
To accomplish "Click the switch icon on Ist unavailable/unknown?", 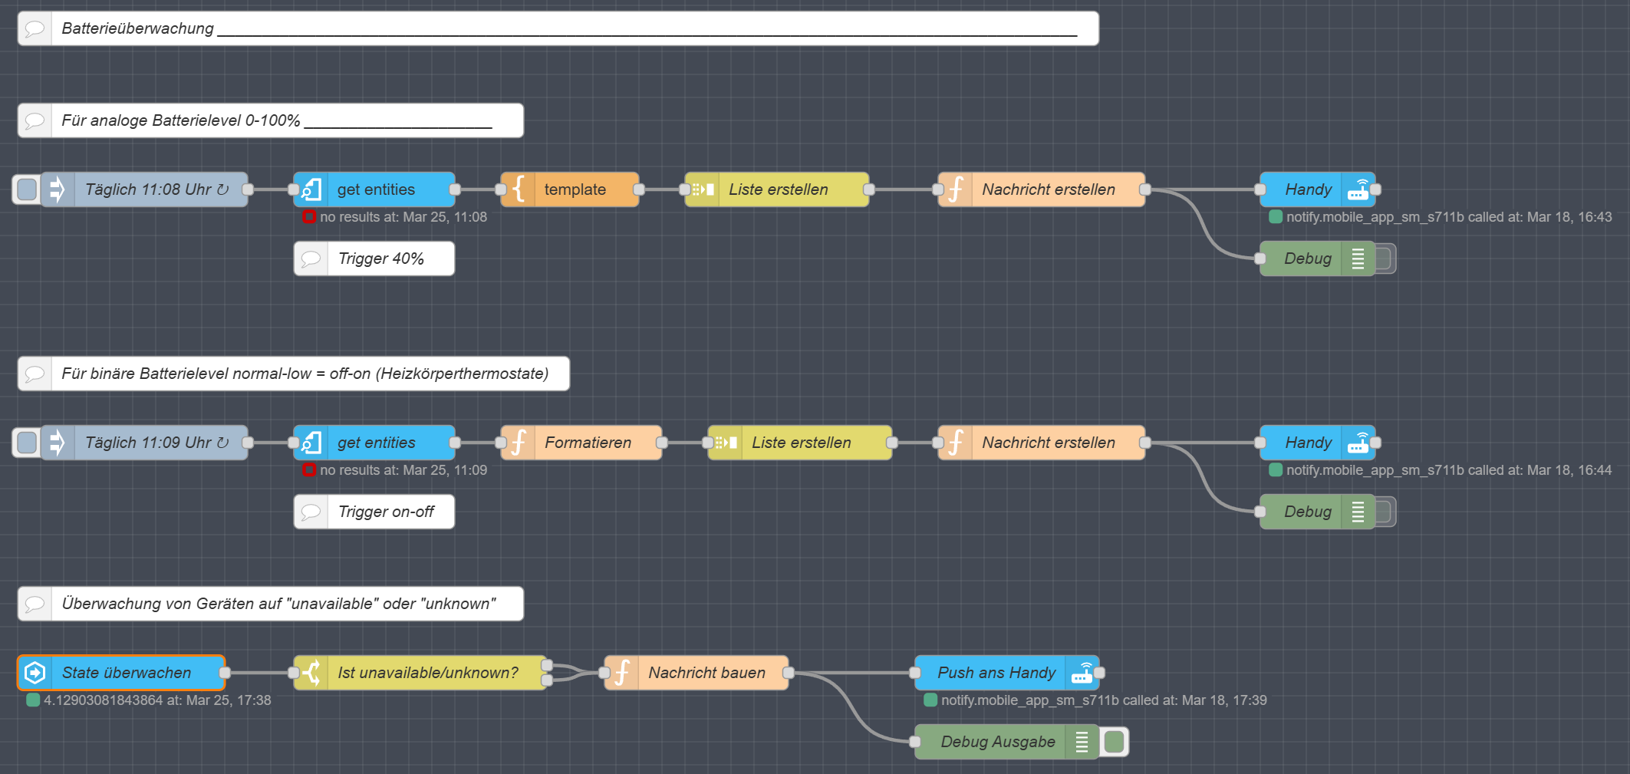I will point(311,673).
